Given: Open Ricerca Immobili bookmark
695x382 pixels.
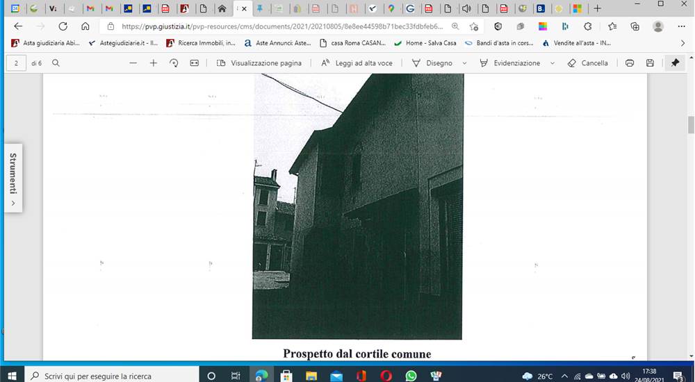Looking at the screenshot, I should 201,43.
